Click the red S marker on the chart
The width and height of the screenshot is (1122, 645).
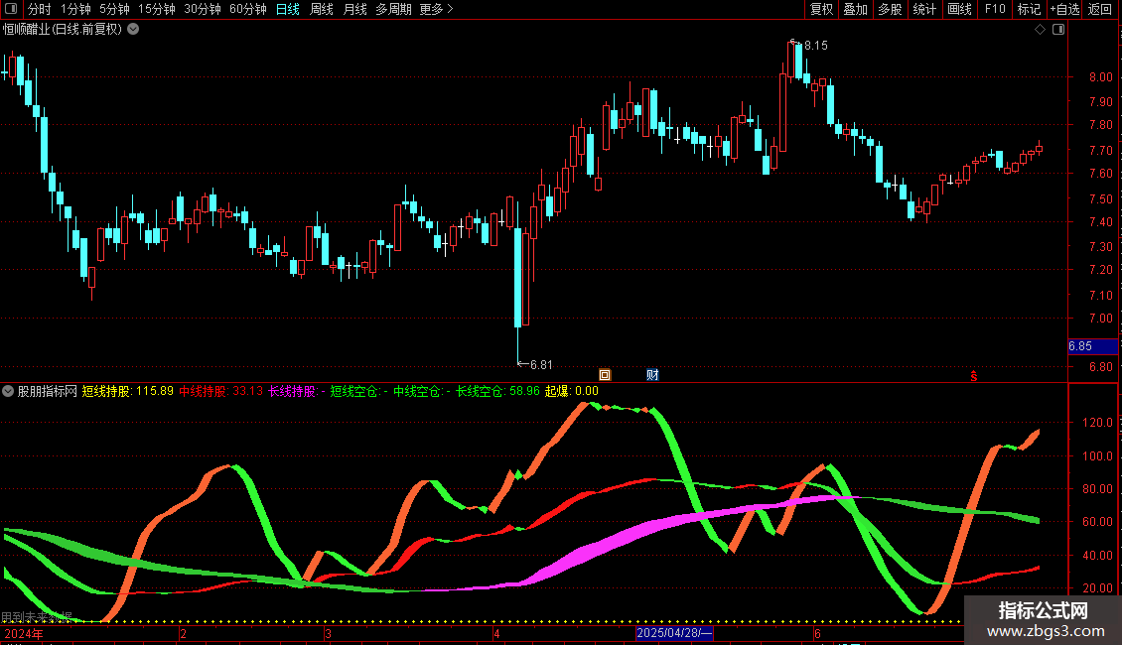click(974, 375)
